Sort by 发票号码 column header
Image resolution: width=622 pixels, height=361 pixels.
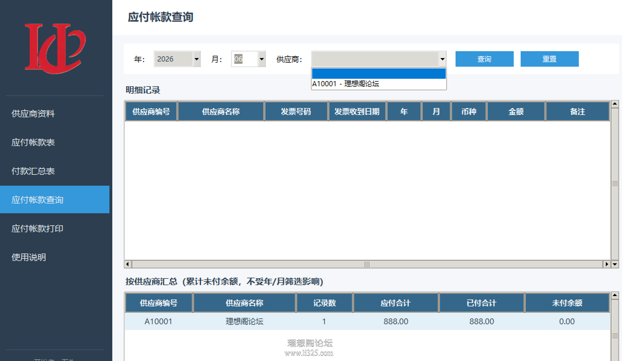tap(296, 112)
